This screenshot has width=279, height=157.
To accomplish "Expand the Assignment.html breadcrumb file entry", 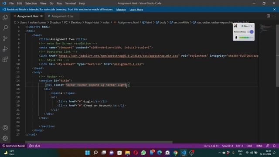I will [x=126, y=22].
